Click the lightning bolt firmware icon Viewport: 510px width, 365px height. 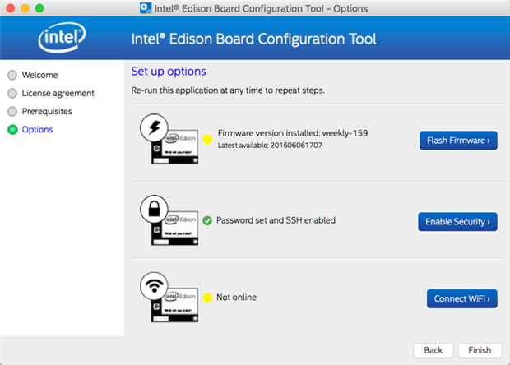[155, 127]
